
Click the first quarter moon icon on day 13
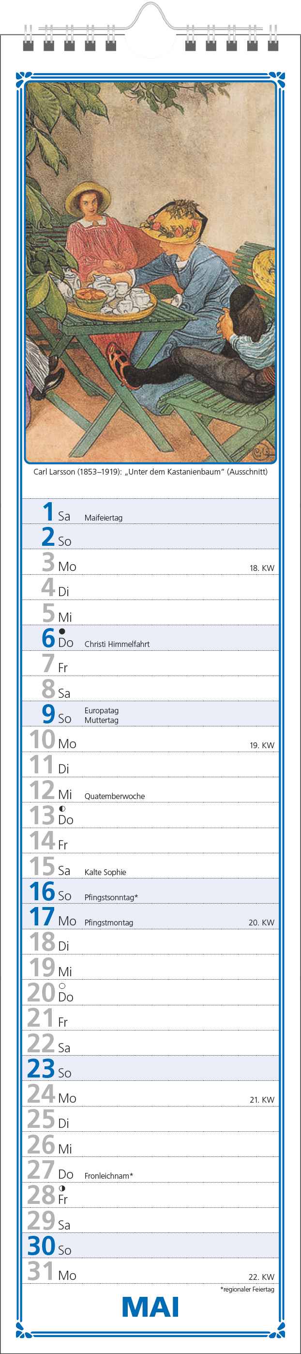62,808
